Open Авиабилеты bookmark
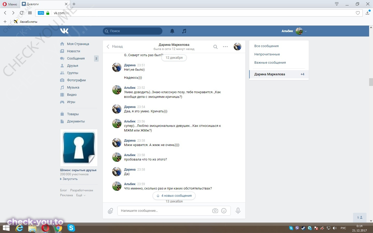The image size is (373, 233). 25,22
